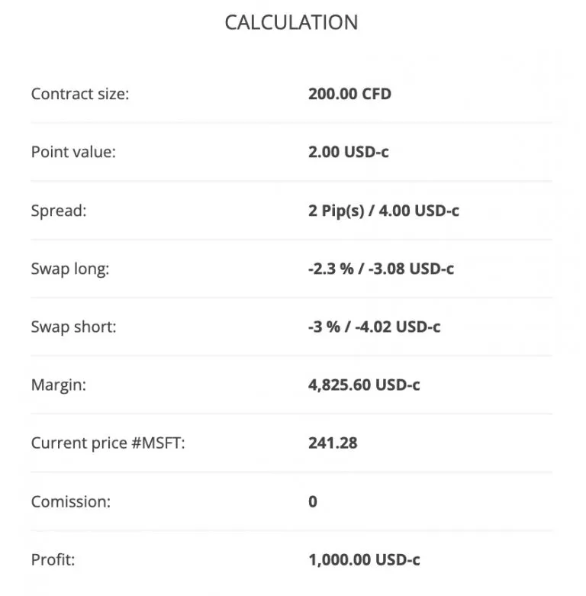
Task: Select the Point value label
Action: tap(73, 152)
